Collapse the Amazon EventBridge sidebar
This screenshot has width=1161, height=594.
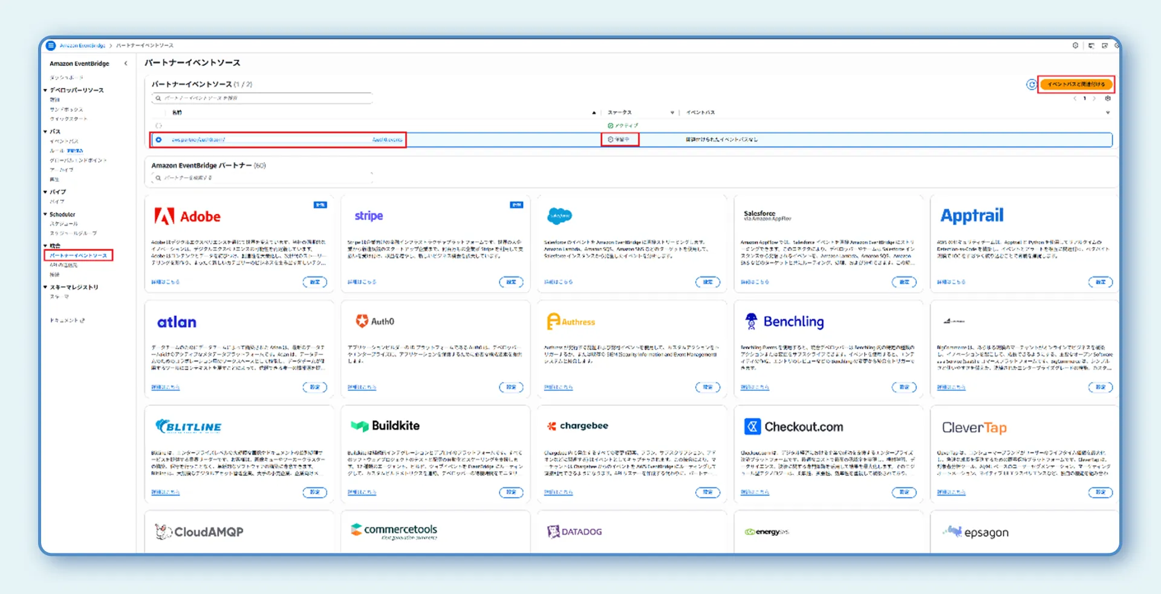126,64
